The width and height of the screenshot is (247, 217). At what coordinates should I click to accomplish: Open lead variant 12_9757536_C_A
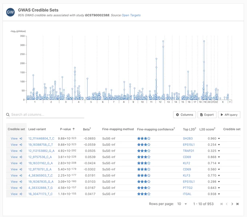(40, 157)
